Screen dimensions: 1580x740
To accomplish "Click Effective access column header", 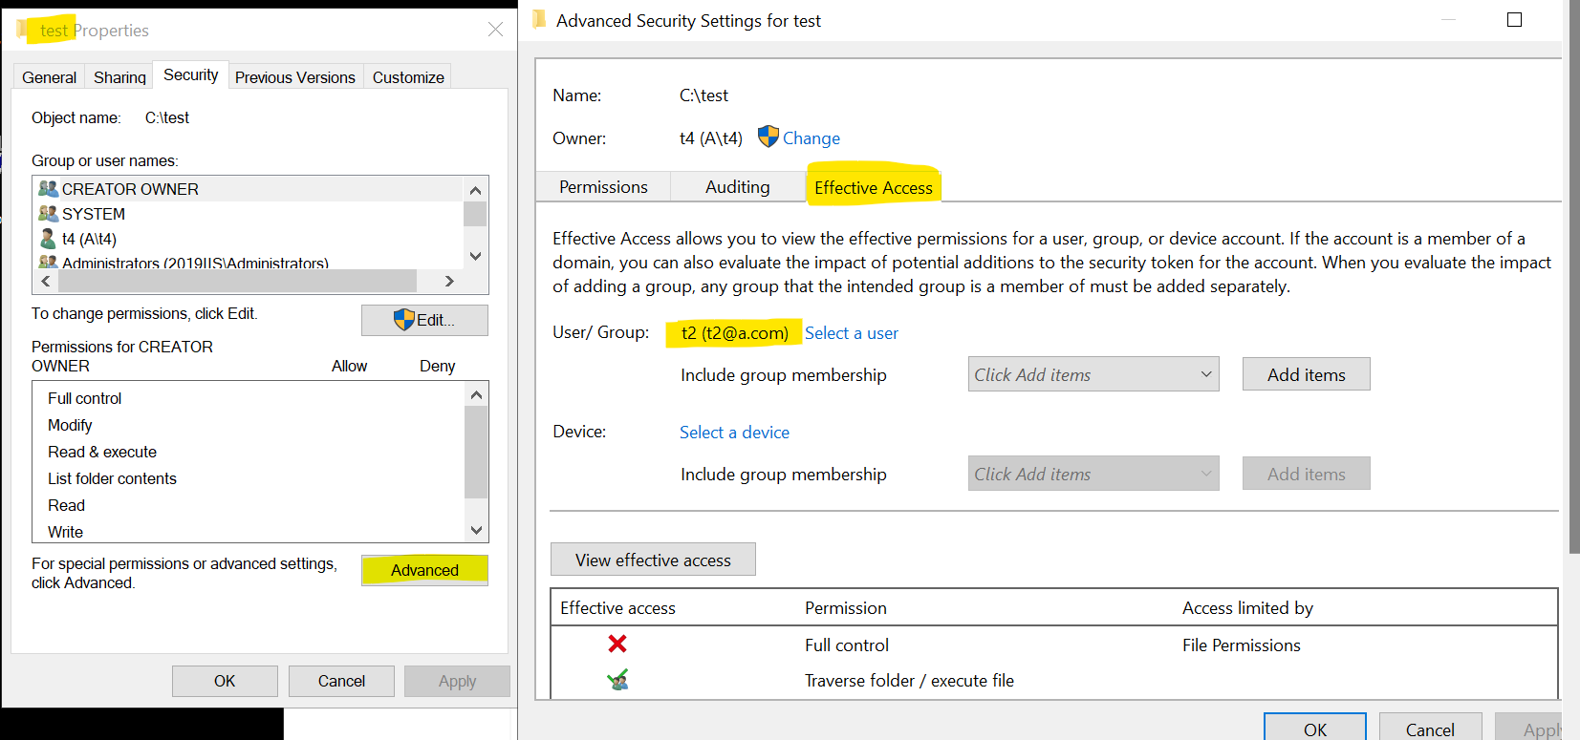I will (x=617, y=608).
